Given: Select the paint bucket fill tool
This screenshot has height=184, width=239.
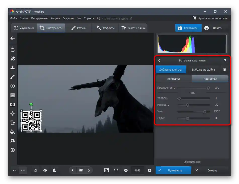Looking at the screenshot, I should [x=13, y=132].
